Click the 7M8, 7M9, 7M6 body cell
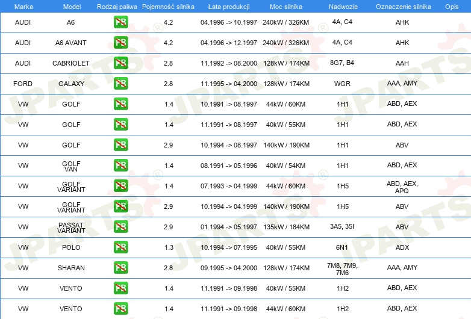The width and height of the screenshot is (471, 319). point(342,269)
